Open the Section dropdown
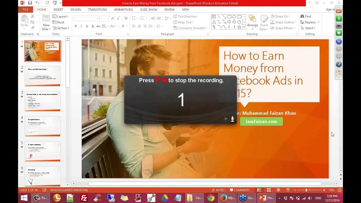 61,28
